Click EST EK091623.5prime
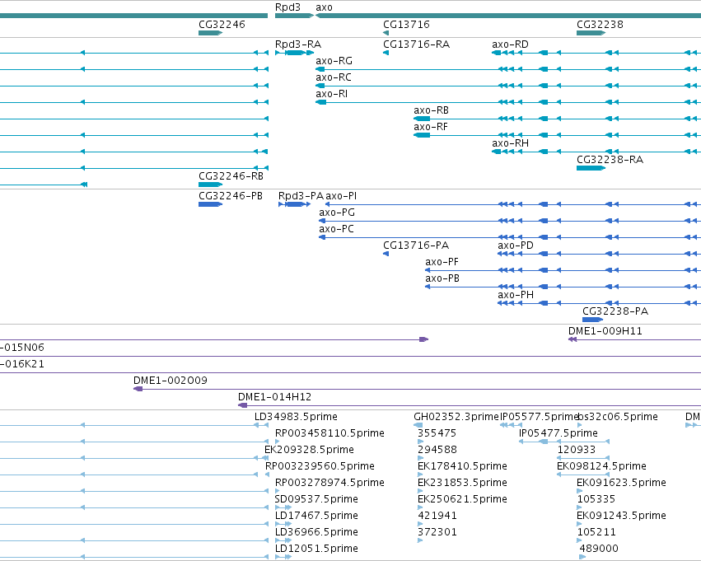The width and height of the screenshot is (701, 561). coord(621,483)
